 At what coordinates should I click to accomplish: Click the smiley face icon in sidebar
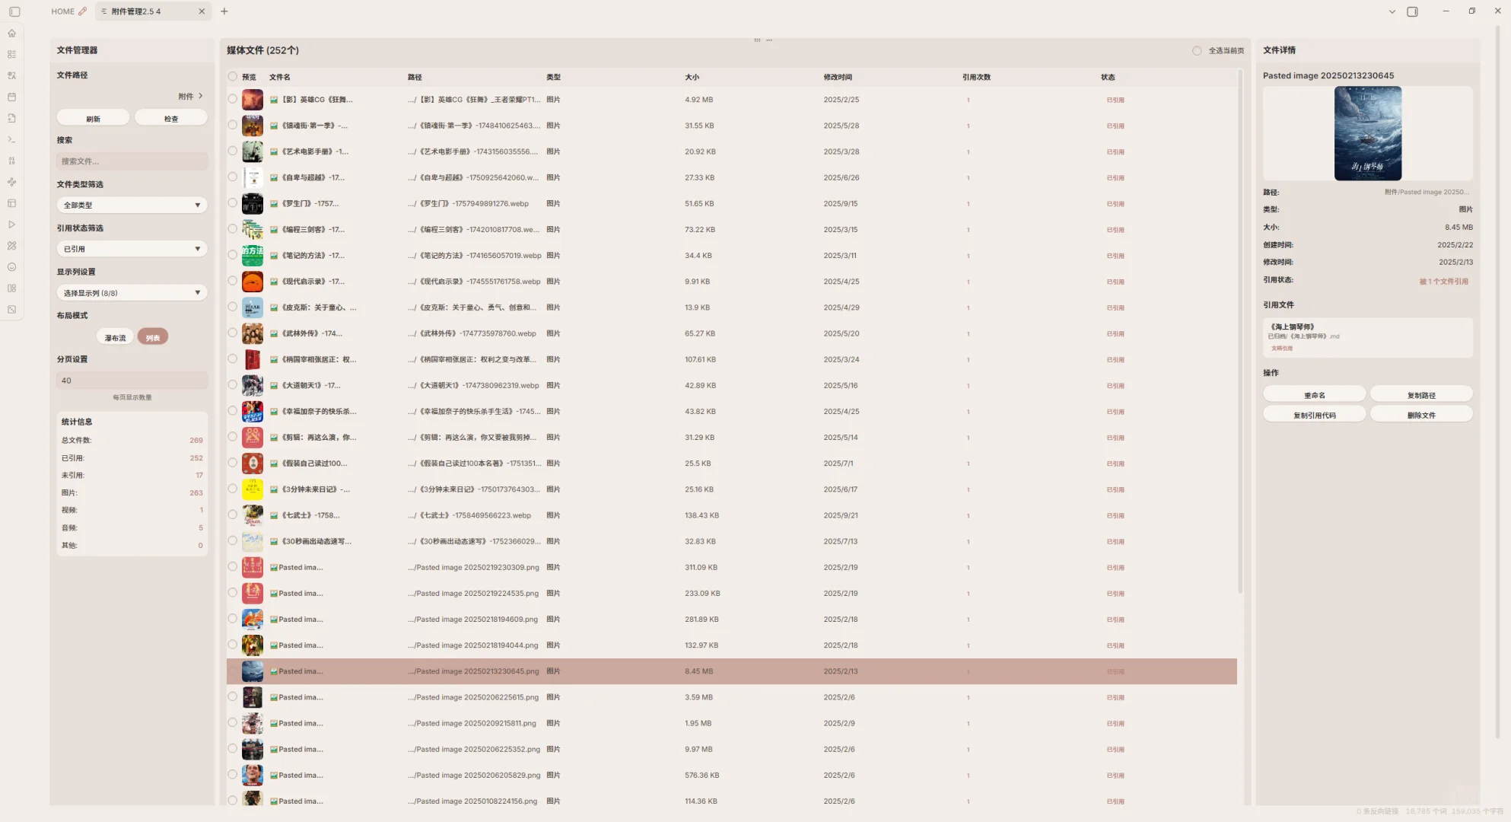11,267
